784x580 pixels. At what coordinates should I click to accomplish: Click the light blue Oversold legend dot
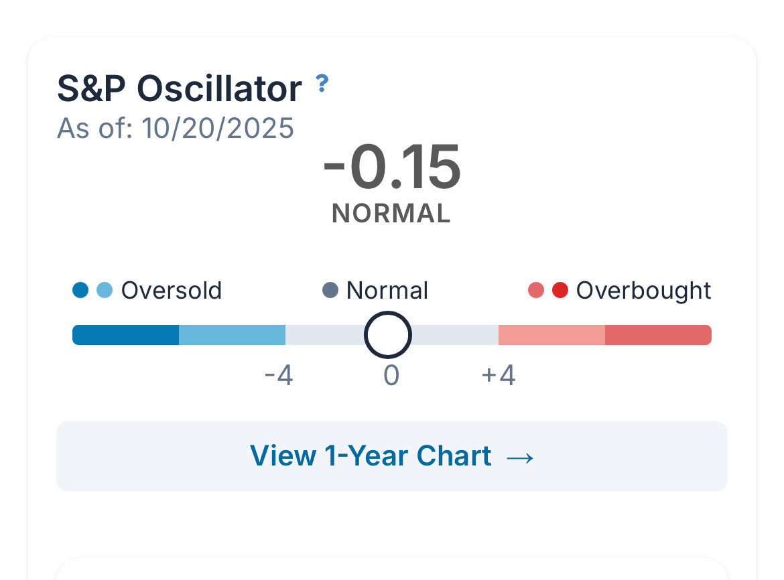[x=105, y=291]
